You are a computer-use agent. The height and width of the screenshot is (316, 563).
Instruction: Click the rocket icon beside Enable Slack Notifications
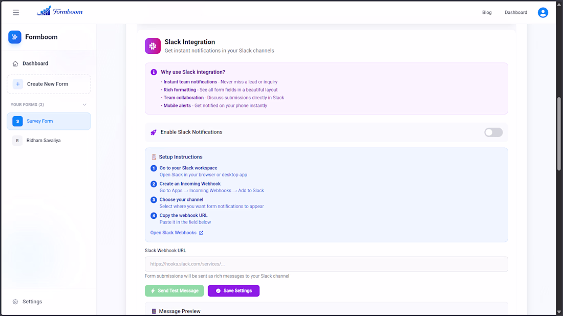pyautogui.click(x=154, y=132)
